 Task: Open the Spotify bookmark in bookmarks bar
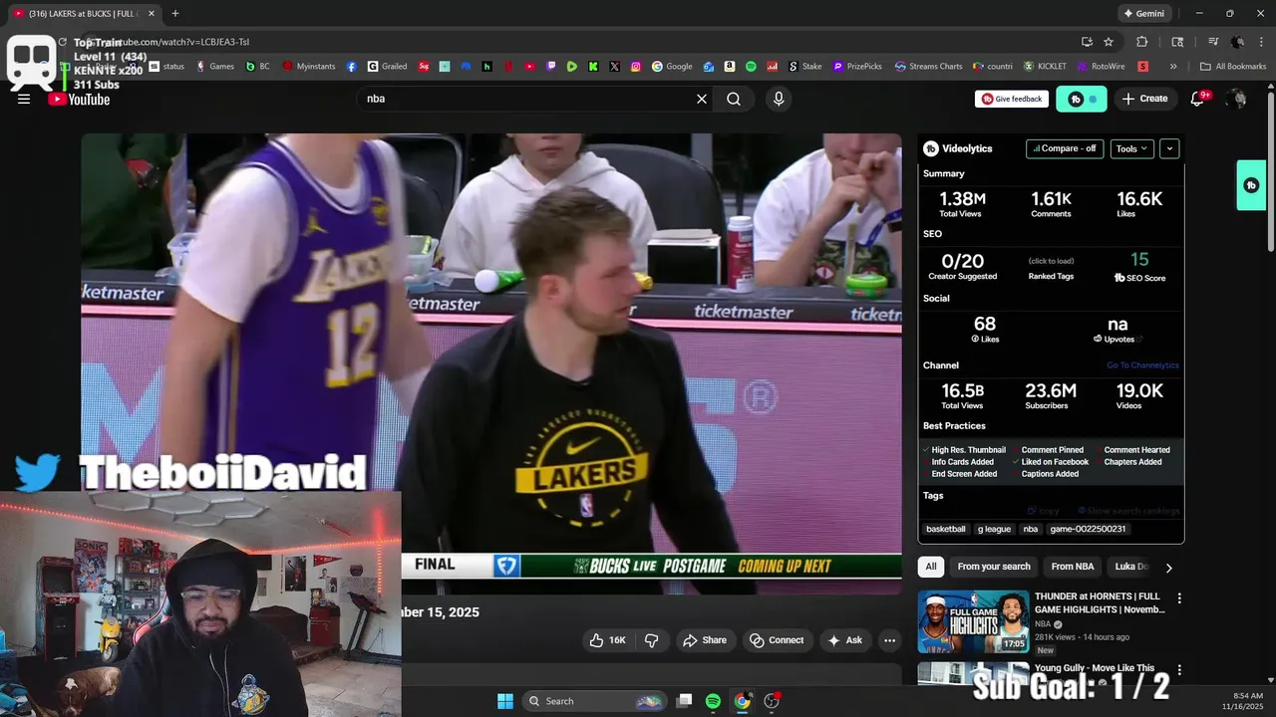point(751,67)
